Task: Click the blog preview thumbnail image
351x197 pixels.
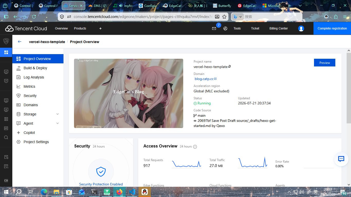Action: 128,93
